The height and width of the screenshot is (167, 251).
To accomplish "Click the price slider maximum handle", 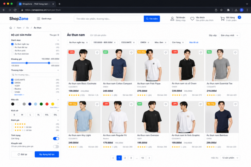I will [x=49, y=63].
